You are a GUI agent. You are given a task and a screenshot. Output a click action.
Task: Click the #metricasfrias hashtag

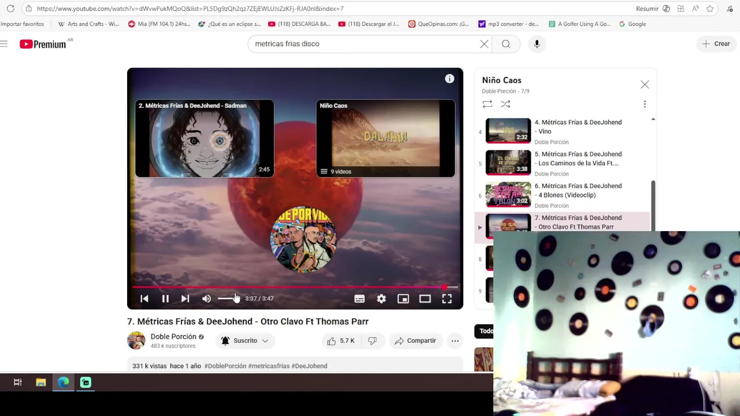pos(269,366)
